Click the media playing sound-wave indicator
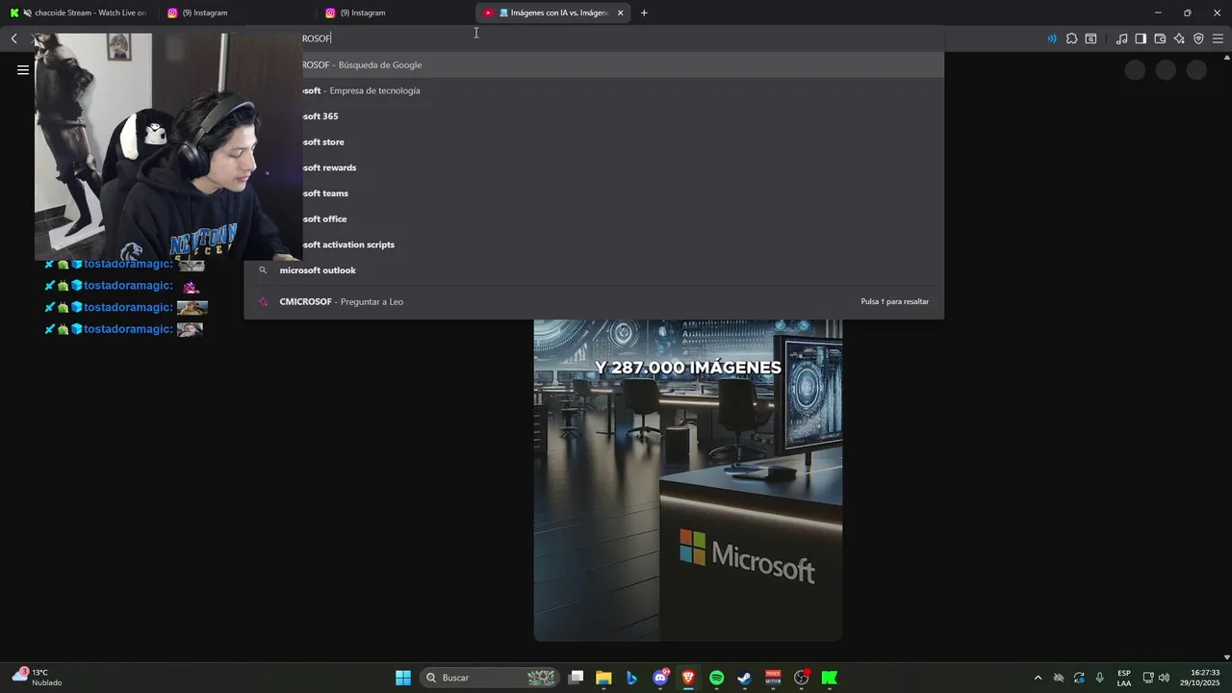 point(1051,38)
